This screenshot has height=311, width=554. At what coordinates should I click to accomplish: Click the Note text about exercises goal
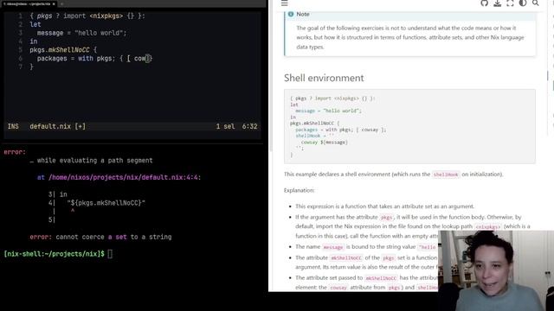[x=409, y=37]
